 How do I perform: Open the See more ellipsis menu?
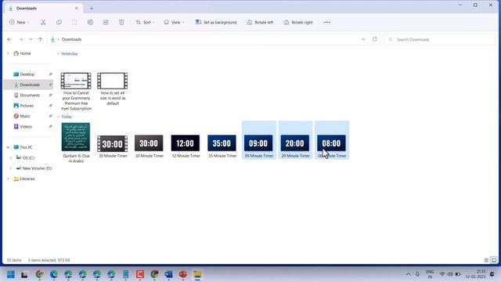point(327,23)
